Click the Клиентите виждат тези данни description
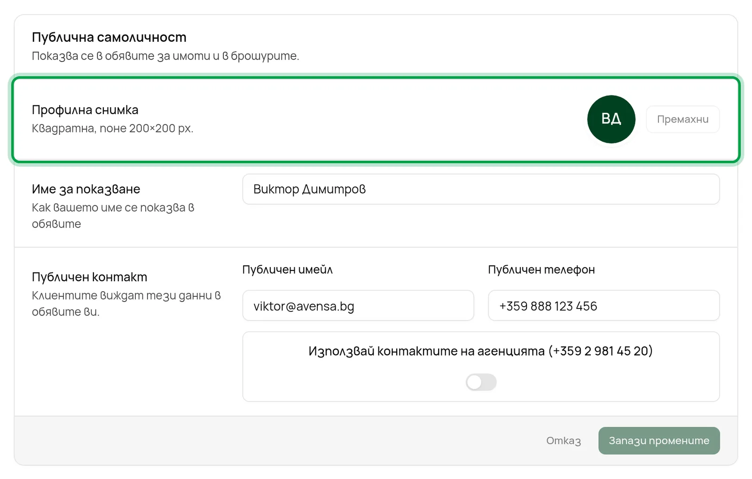The width and height of the screenshot is (752, 479). click(126, 303)
